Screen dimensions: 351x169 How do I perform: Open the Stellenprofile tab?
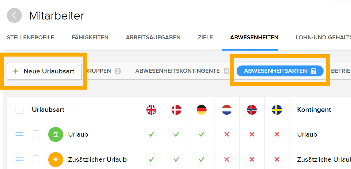pos(30,38)
